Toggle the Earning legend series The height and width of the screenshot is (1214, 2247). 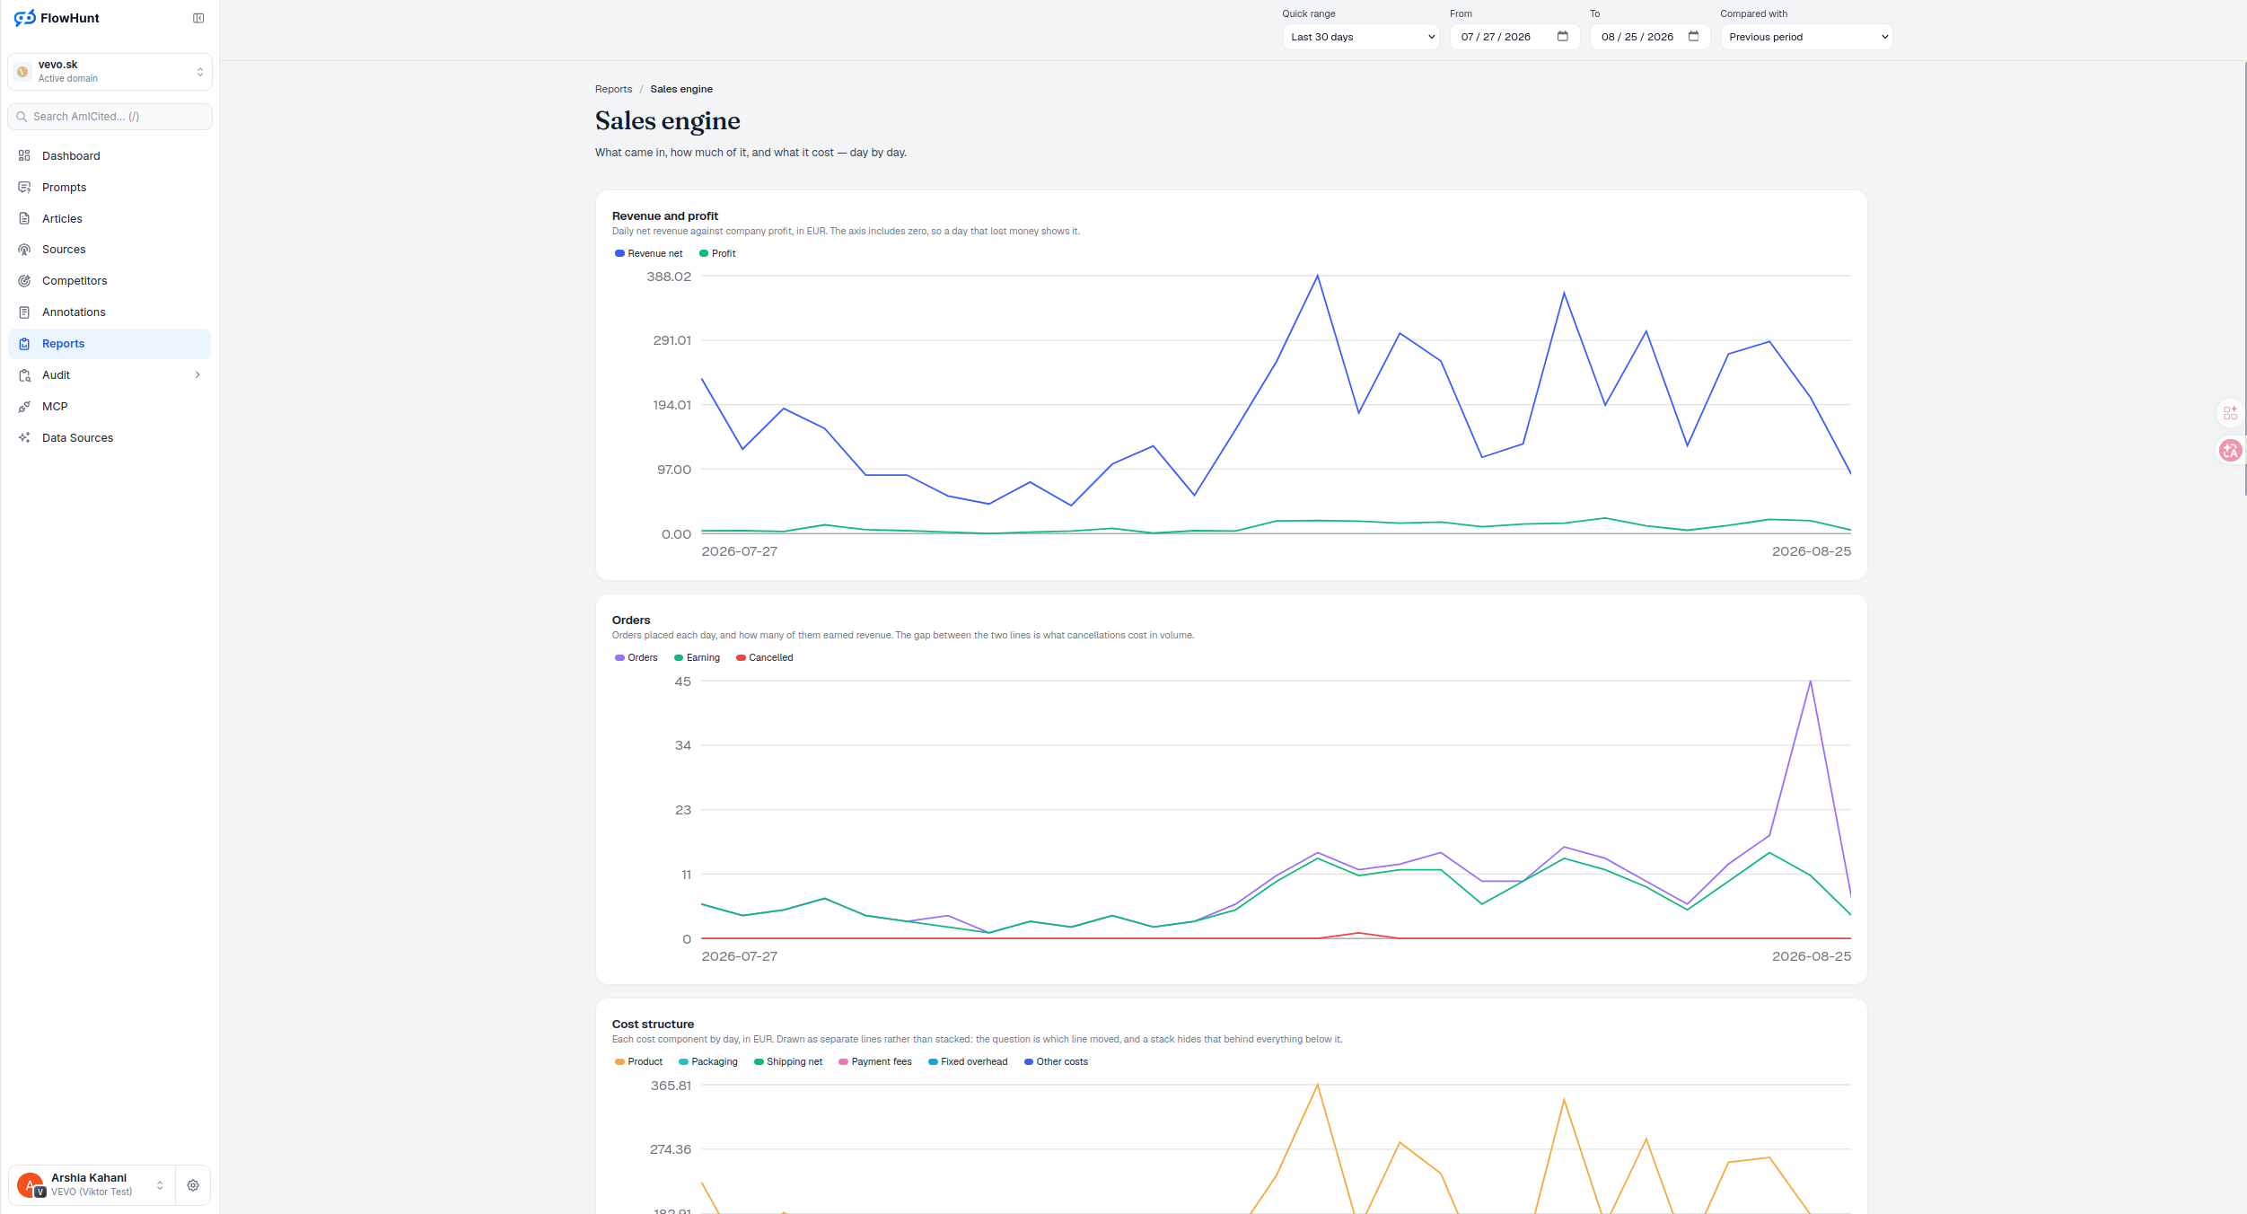tap(697, 657)
